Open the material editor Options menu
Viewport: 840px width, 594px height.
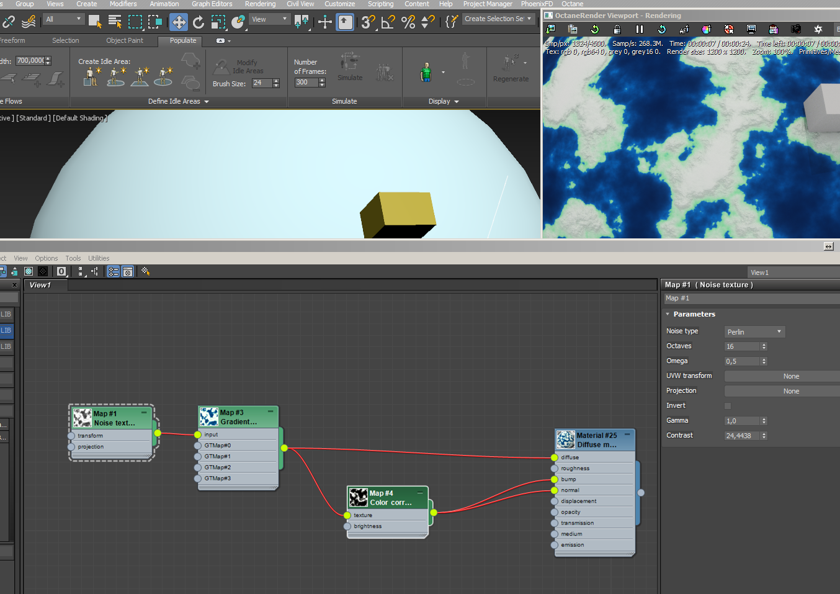pos(47,258)
